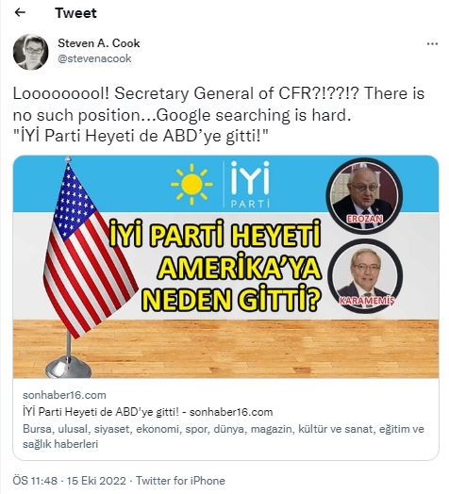Click the yellow headline text in image

216,266
